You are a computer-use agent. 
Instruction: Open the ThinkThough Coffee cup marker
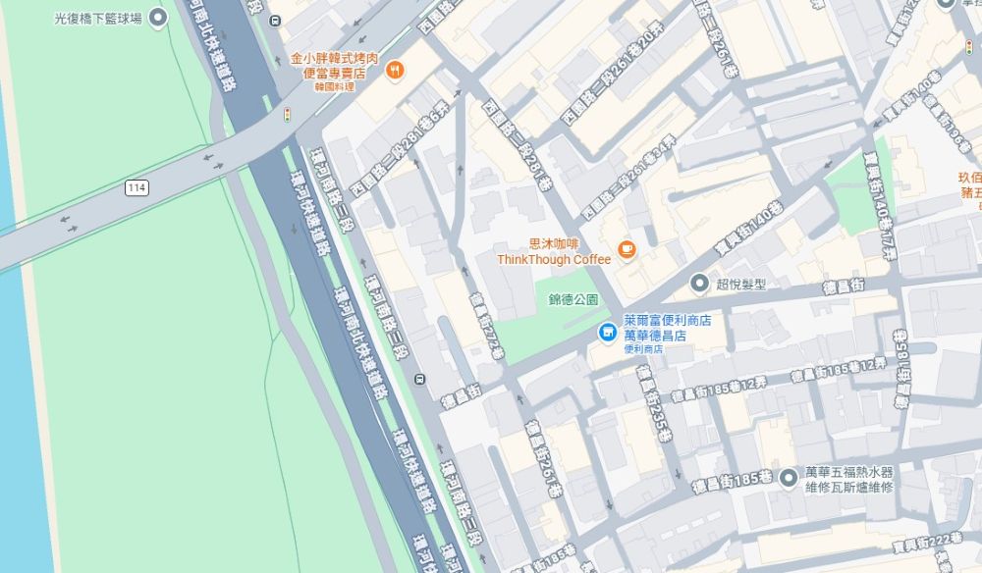tap(627, 249)
